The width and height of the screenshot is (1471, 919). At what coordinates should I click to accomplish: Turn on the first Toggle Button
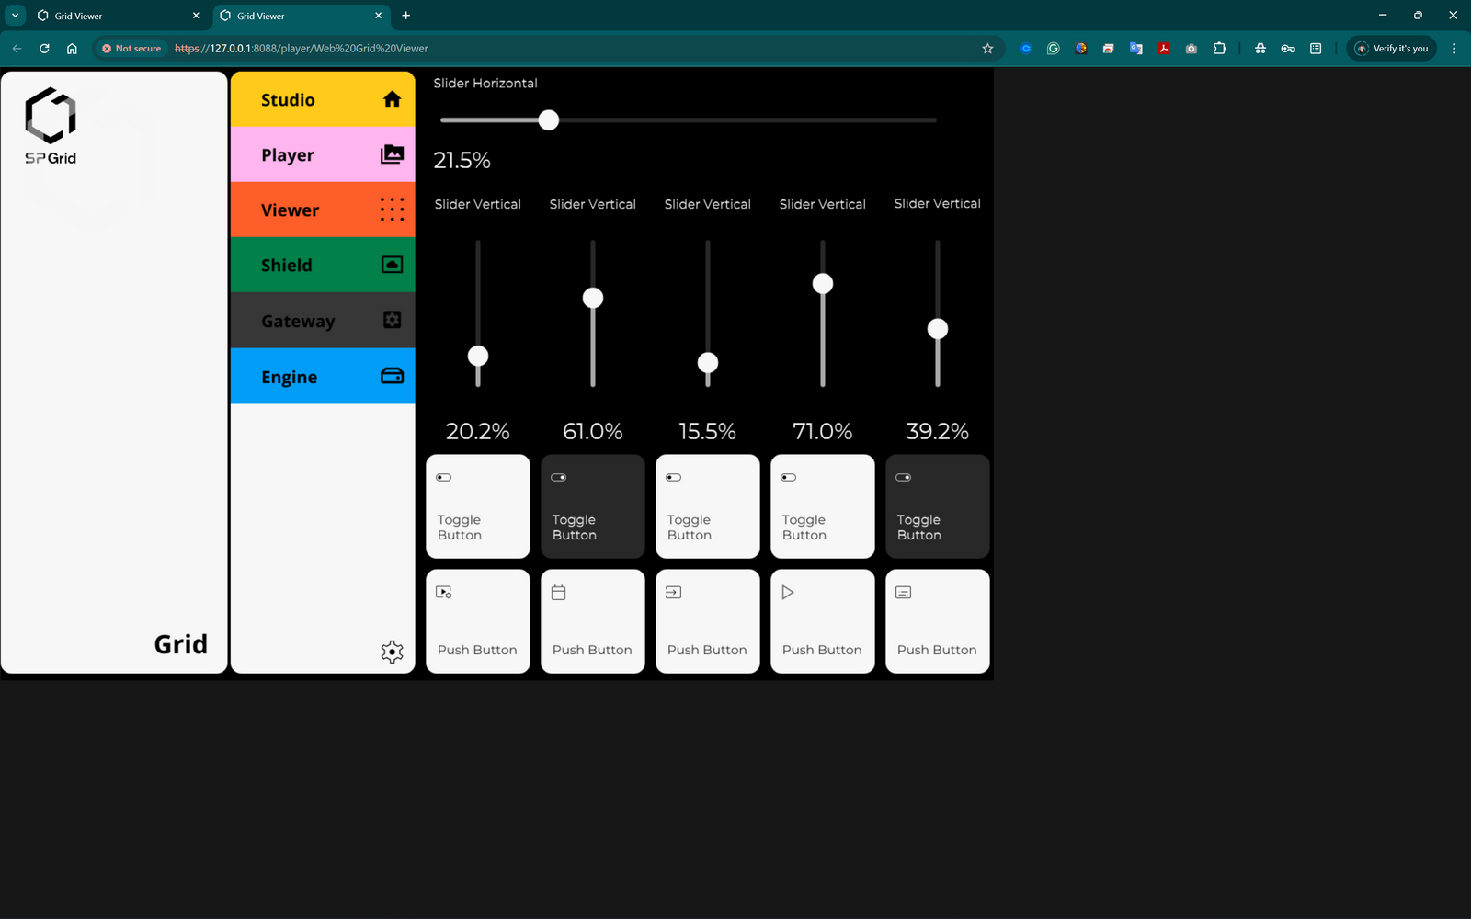pos(477,506)
